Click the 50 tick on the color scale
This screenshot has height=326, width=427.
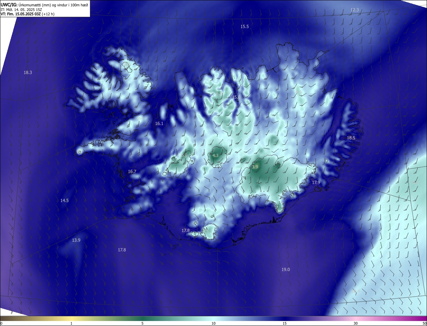(424, 323)
